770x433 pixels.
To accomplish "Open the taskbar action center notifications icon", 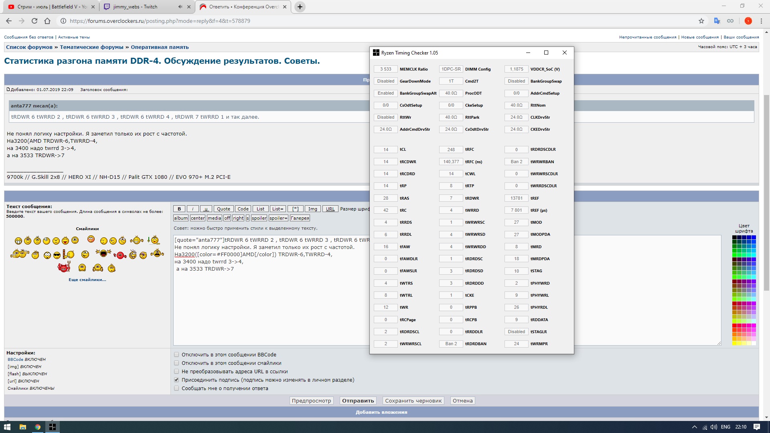I will 757,427.
